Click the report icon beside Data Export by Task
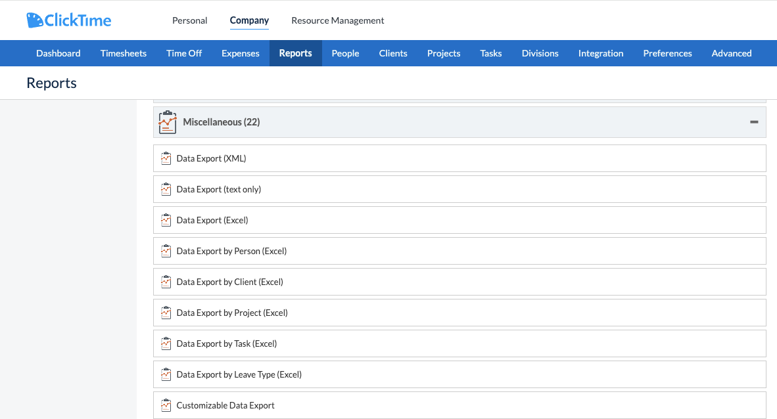The image size is (777, 419). point(166,343)
